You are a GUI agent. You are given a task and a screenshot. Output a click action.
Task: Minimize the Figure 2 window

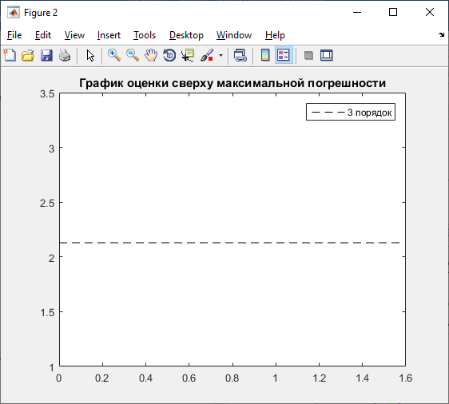357,12
